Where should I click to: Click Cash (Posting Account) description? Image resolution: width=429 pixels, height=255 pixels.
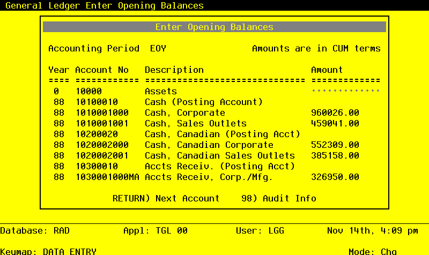tap(204, 102)
